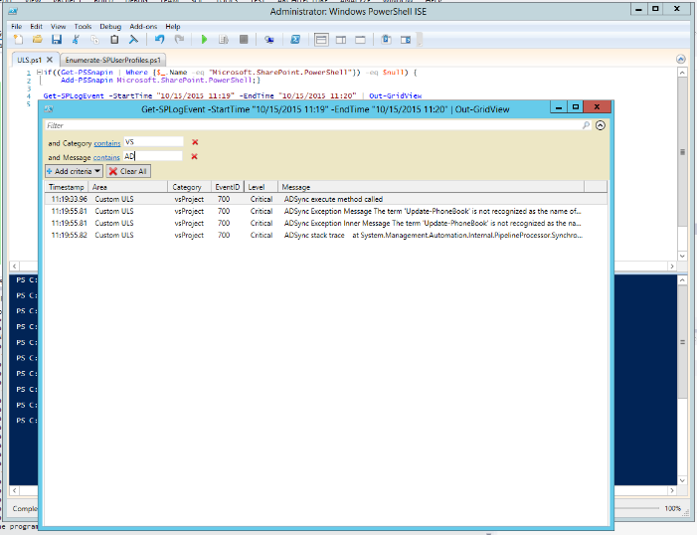Undo the last edit in toolbar
This screenshot has width=697, height=535.
point(159,40)
